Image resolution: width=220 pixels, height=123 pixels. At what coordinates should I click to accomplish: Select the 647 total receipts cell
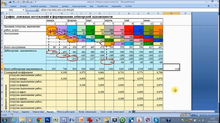pos(158,47)
